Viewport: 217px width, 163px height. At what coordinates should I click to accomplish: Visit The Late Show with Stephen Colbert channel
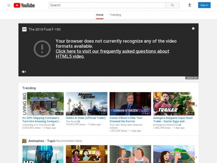click(x=126, y=126)
